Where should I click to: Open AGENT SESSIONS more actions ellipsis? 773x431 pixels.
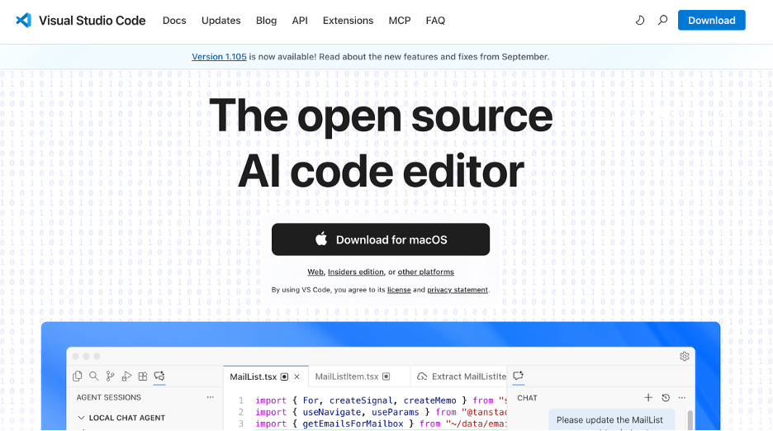[211, 397]
